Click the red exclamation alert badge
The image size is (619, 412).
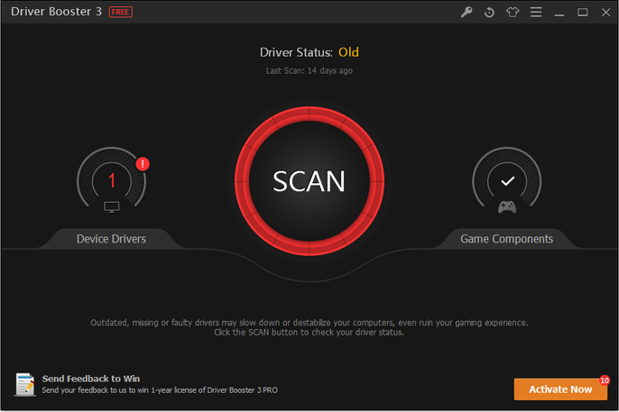click(x=143, y=163)
